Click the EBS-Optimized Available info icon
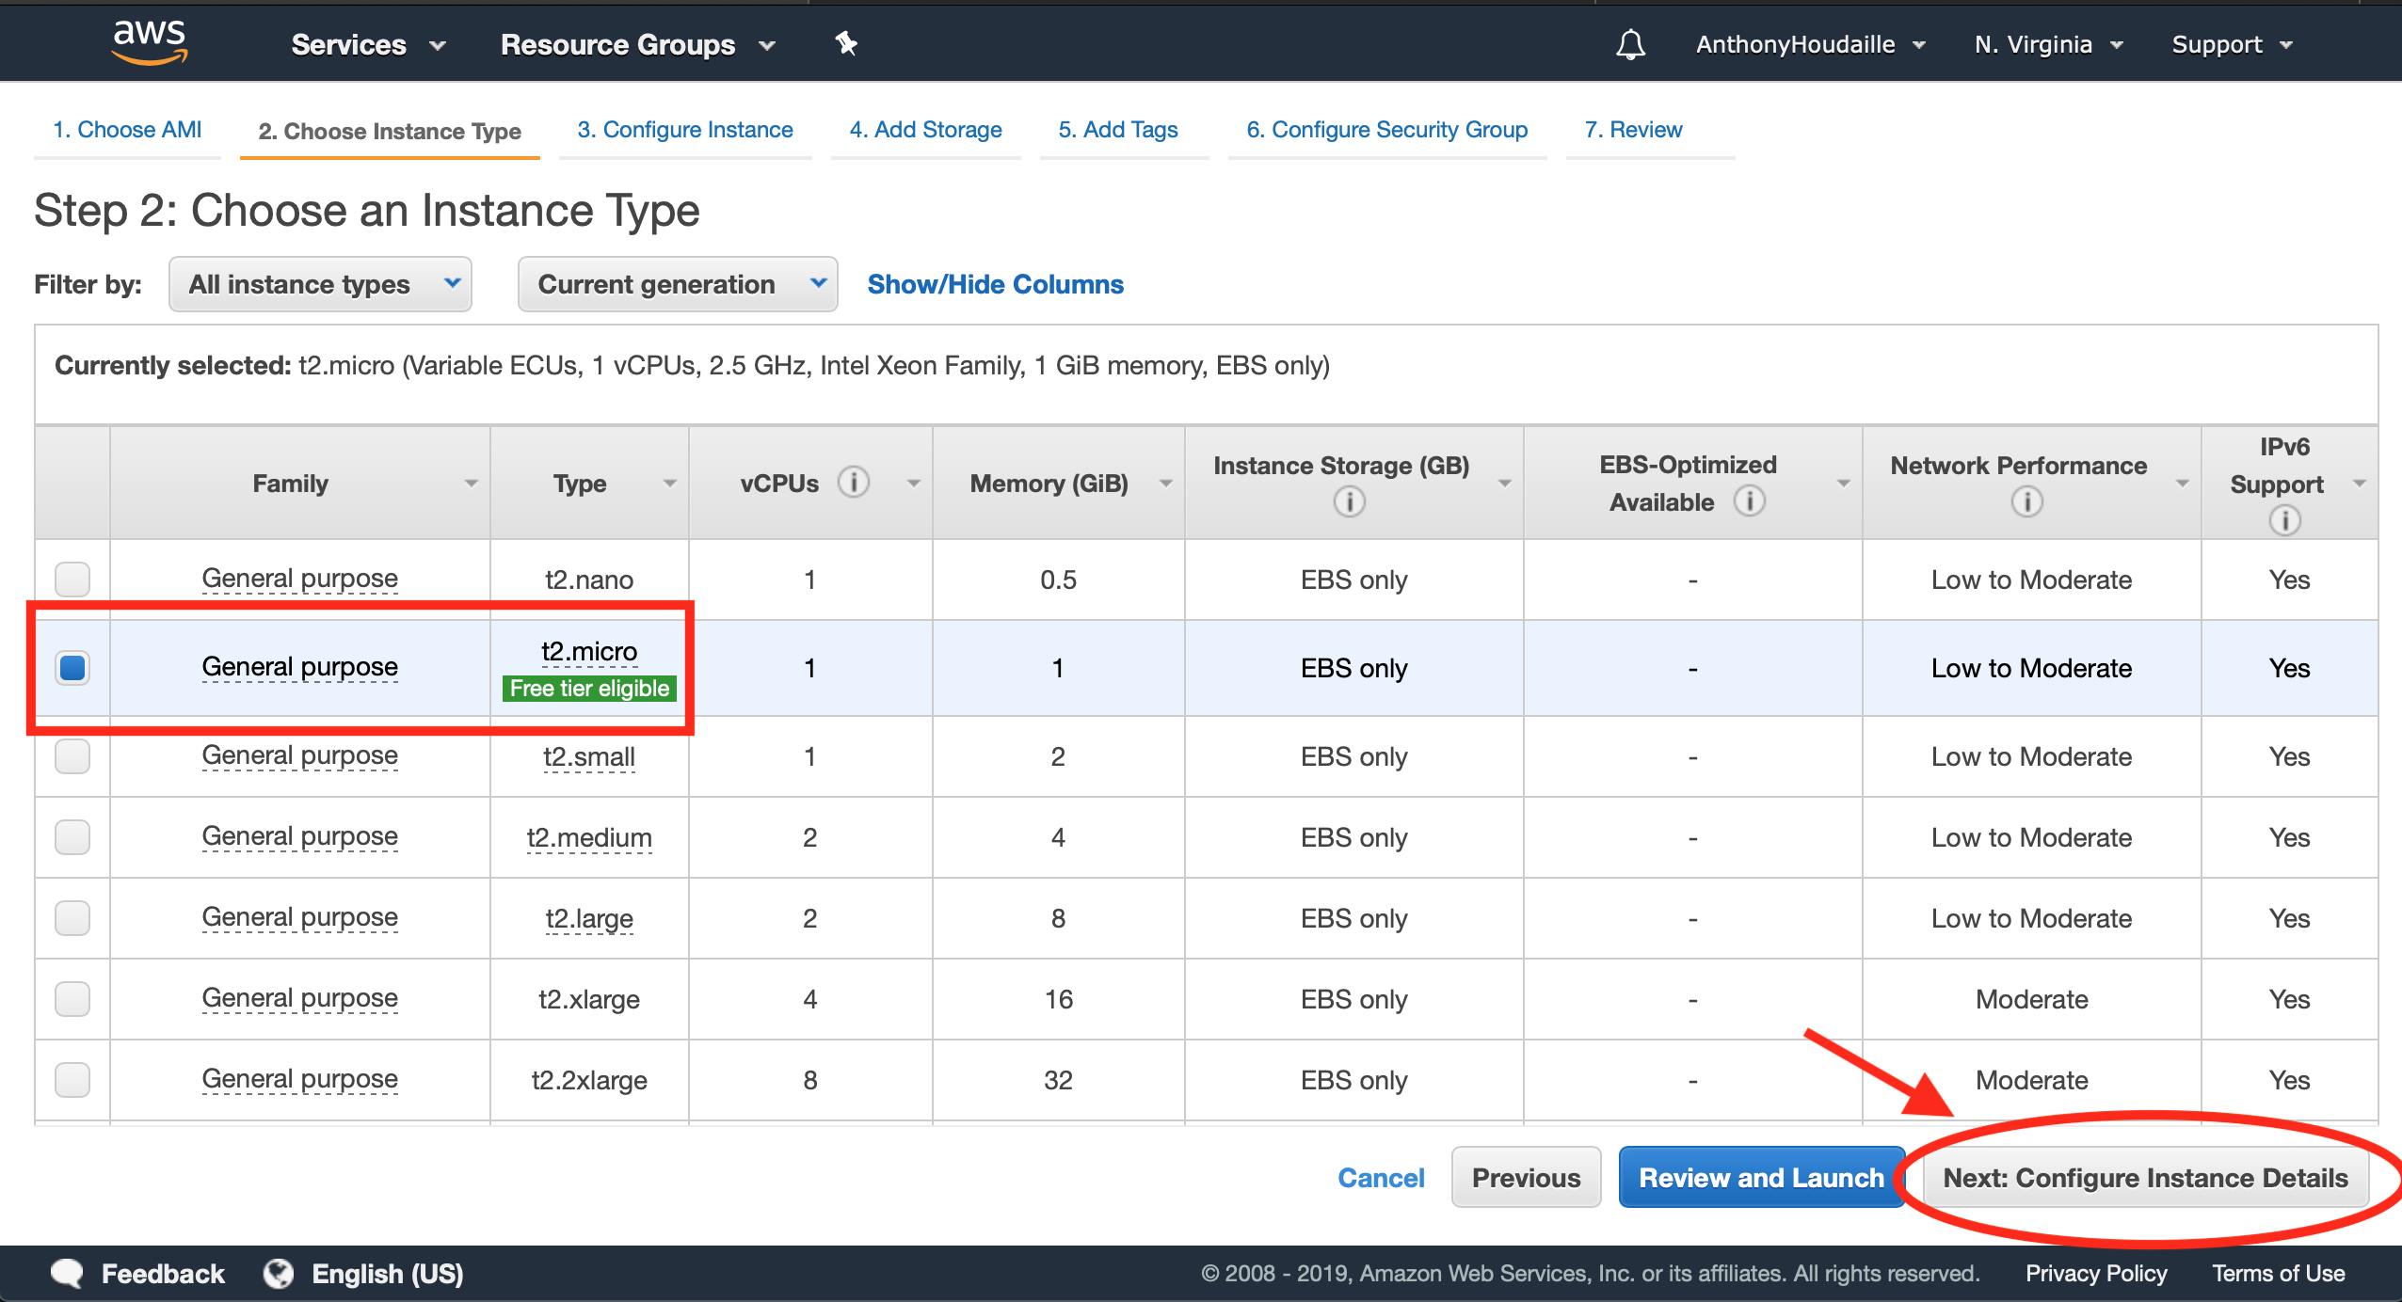 pos(1750,500)
